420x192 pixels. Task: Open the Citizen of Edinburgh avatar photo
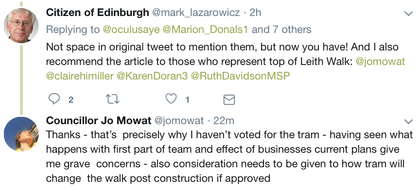21,25
